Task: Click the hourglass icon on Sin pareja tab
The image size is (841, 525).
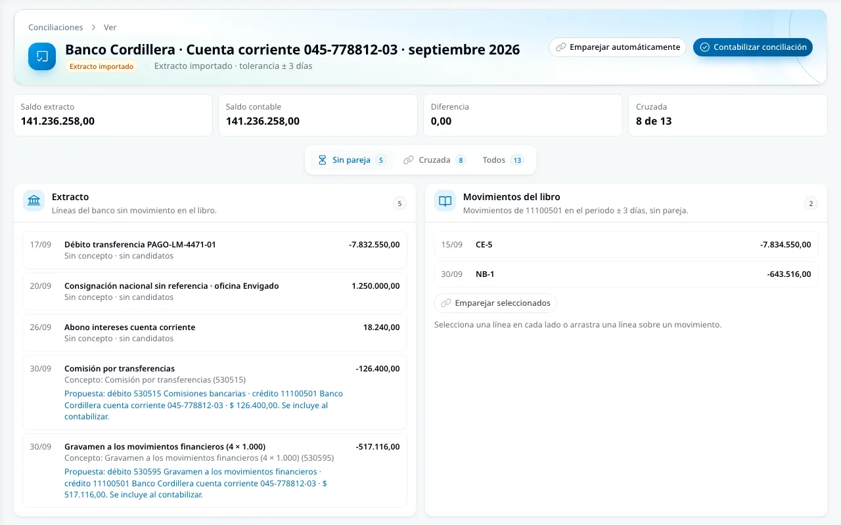Action: tap(322, 160)
